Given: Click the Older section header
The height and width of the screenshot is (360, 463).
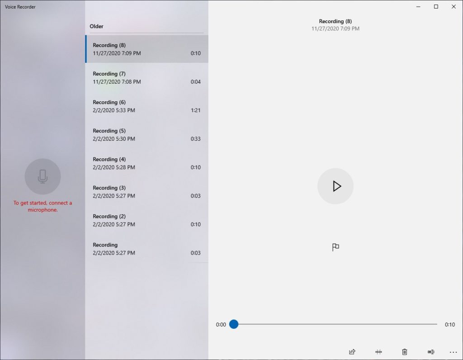Looking at the screenshot, I should point(96,26).
